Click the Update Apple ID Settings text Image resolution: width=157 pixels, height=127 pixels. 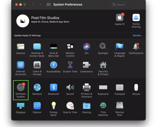27,36
